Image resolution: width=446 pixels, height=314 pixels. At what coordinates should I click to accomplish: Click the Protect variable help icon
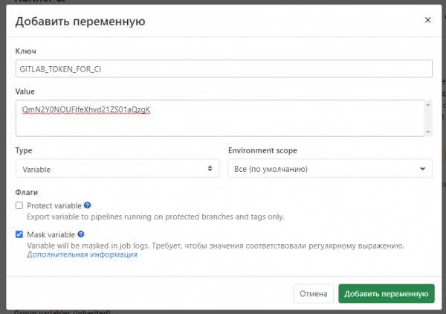point(88,205)
